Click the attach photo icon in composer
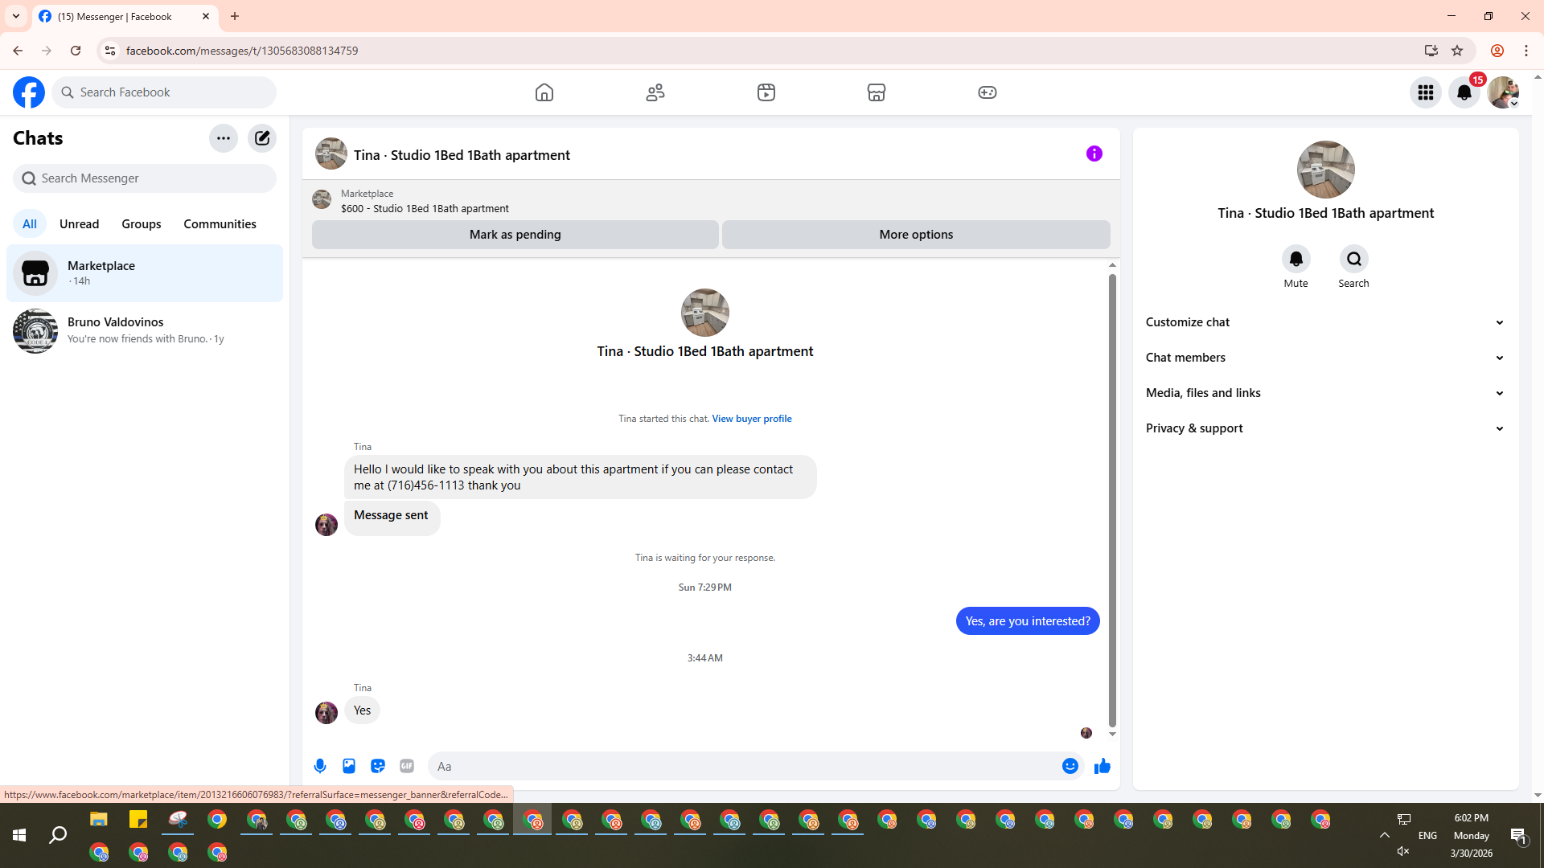This screenshot has width=1544, height=868. [349, 766]
